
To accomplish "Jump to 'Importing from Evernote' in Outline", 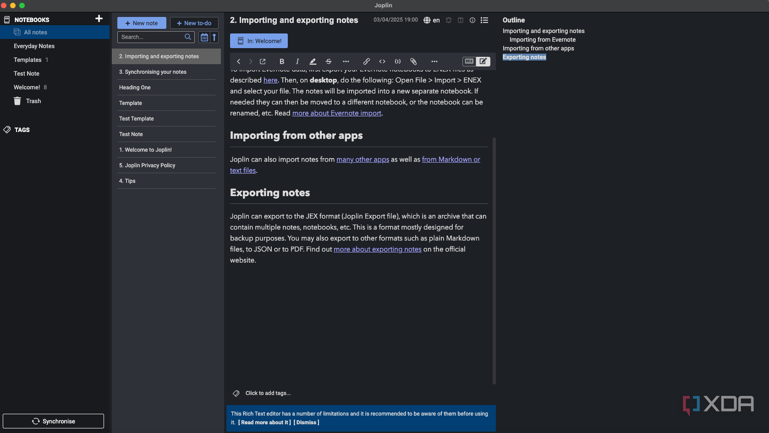I will 543,40.
